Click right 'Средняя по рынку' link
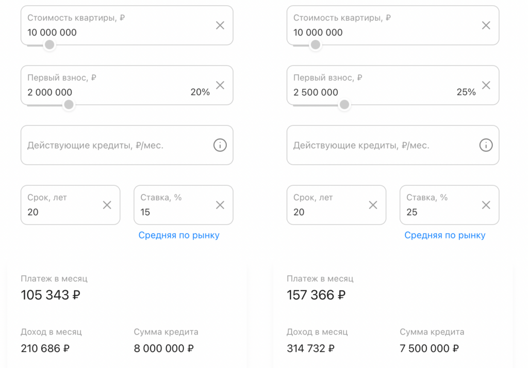This screenshot has height=368, width=528. click(445, 235)
